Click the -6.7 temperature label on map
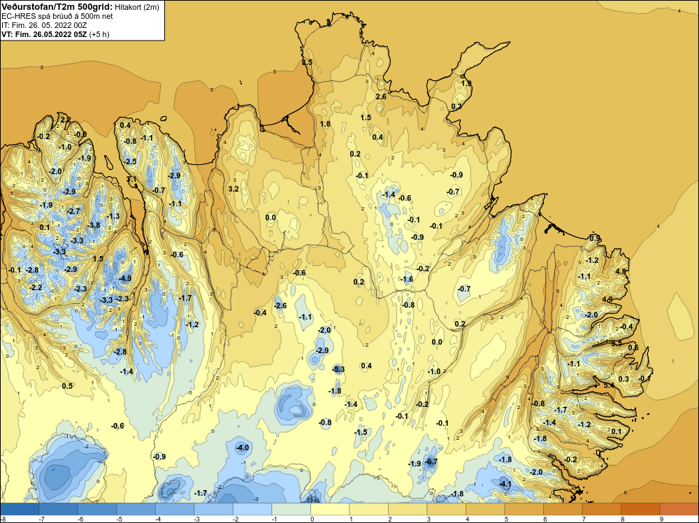Viewport: 699px width, 523px height. 431,461
